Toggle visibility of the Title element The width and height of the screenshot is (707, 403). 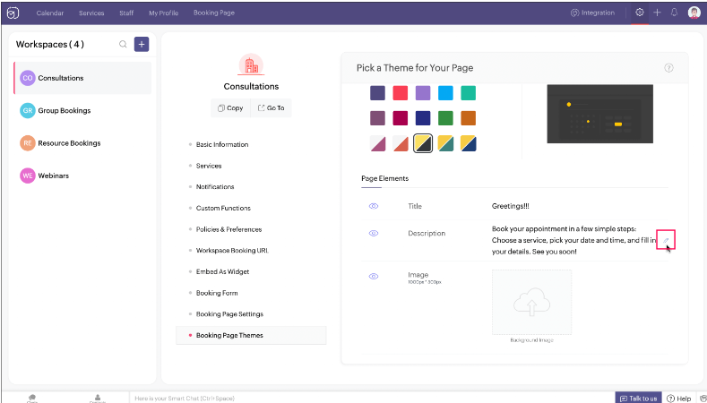(x=374, y=206)
